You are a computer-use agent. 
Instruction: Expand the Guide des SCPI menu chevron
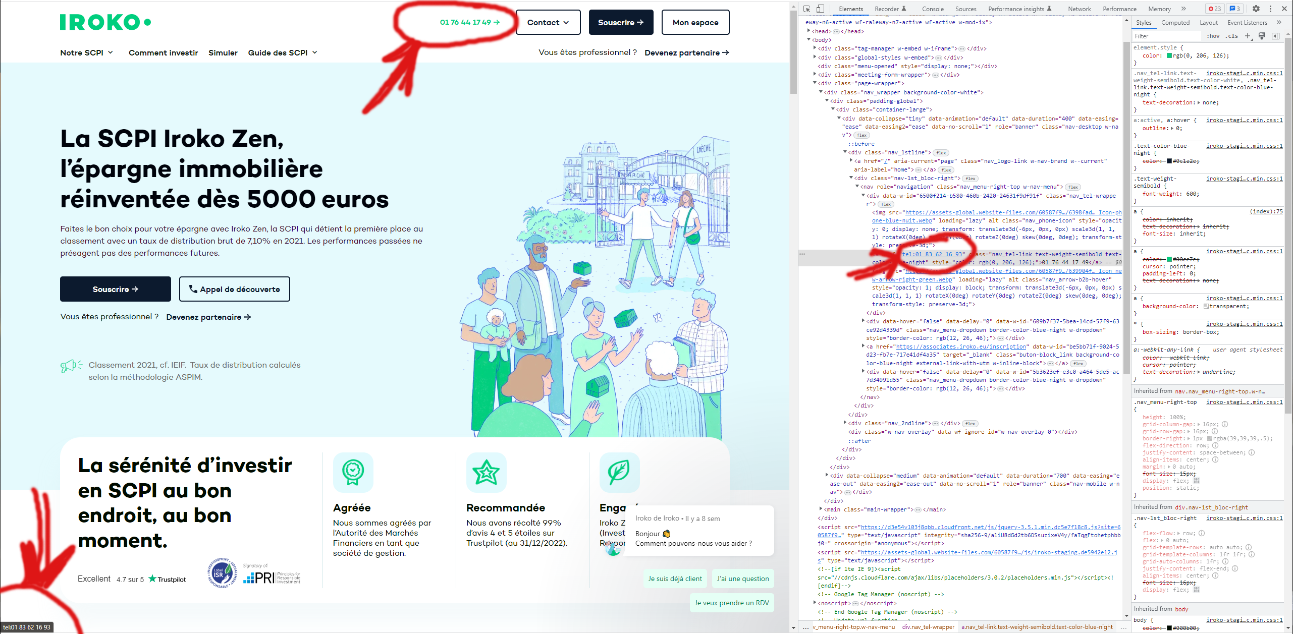click(314, 52)
